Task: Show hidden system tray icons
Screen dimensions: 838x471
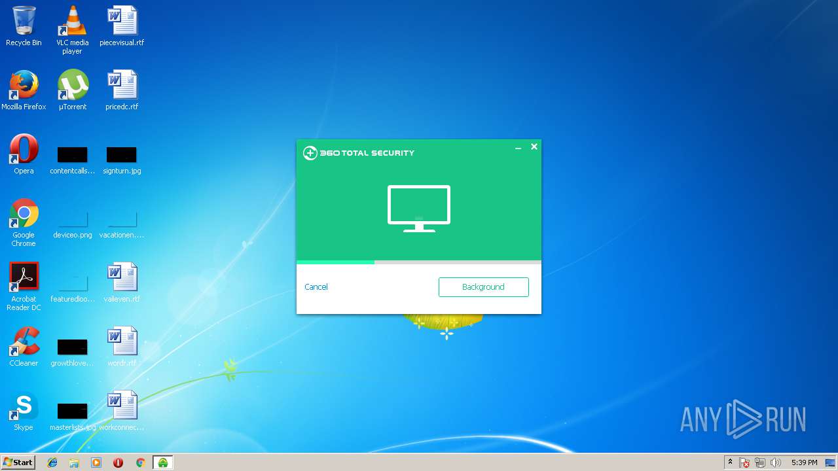Action: (730, 462)
